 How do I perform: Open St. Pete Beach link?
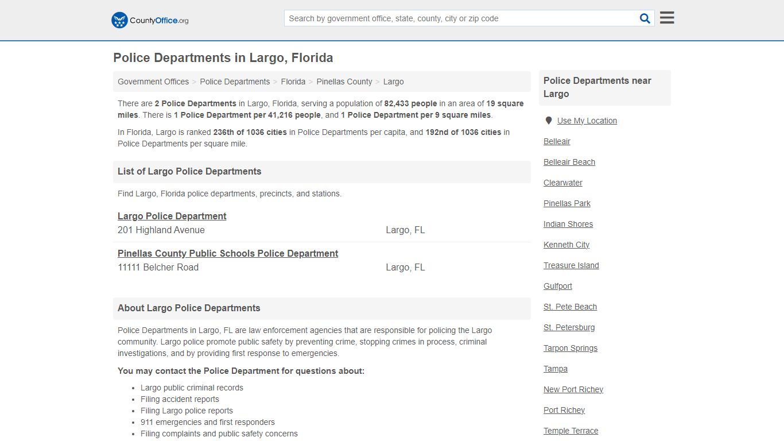coord(570,307)
